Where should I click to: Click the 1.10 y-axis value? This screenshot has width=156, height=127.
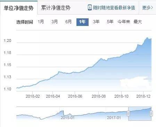(7, 89)
